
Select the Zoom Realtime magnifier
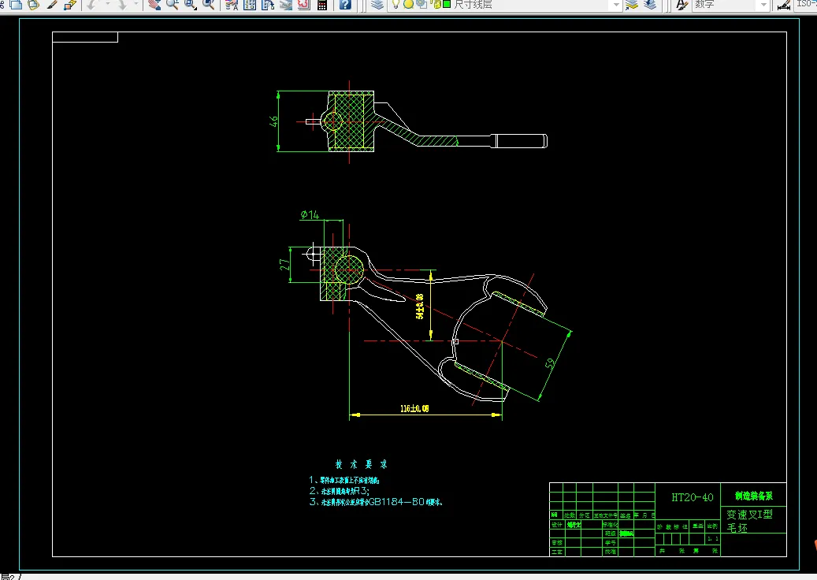pyautogui.click(x=172, y=5)
